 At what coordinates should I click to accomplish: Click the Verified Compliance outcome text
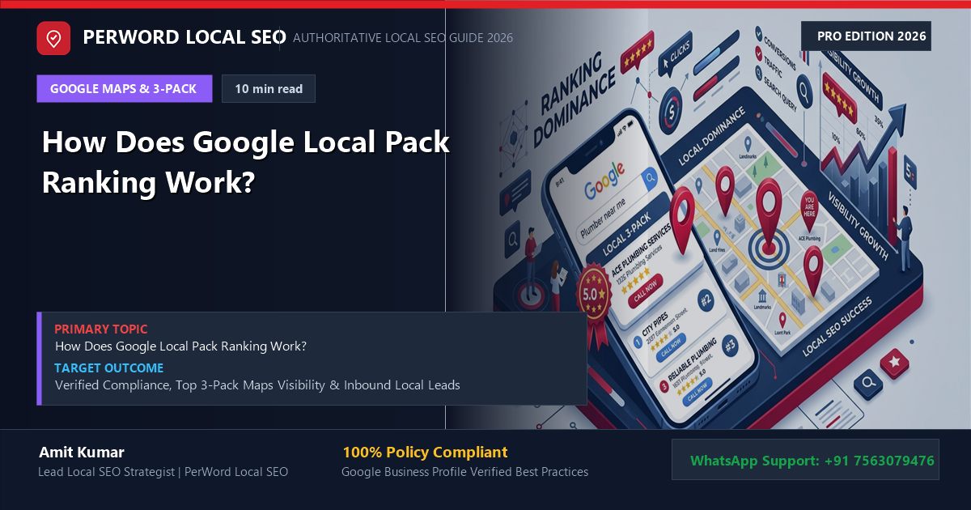[x=257, y=385]
